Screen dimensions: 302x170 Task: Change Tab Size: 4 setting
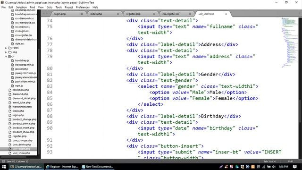coord(269,161)
